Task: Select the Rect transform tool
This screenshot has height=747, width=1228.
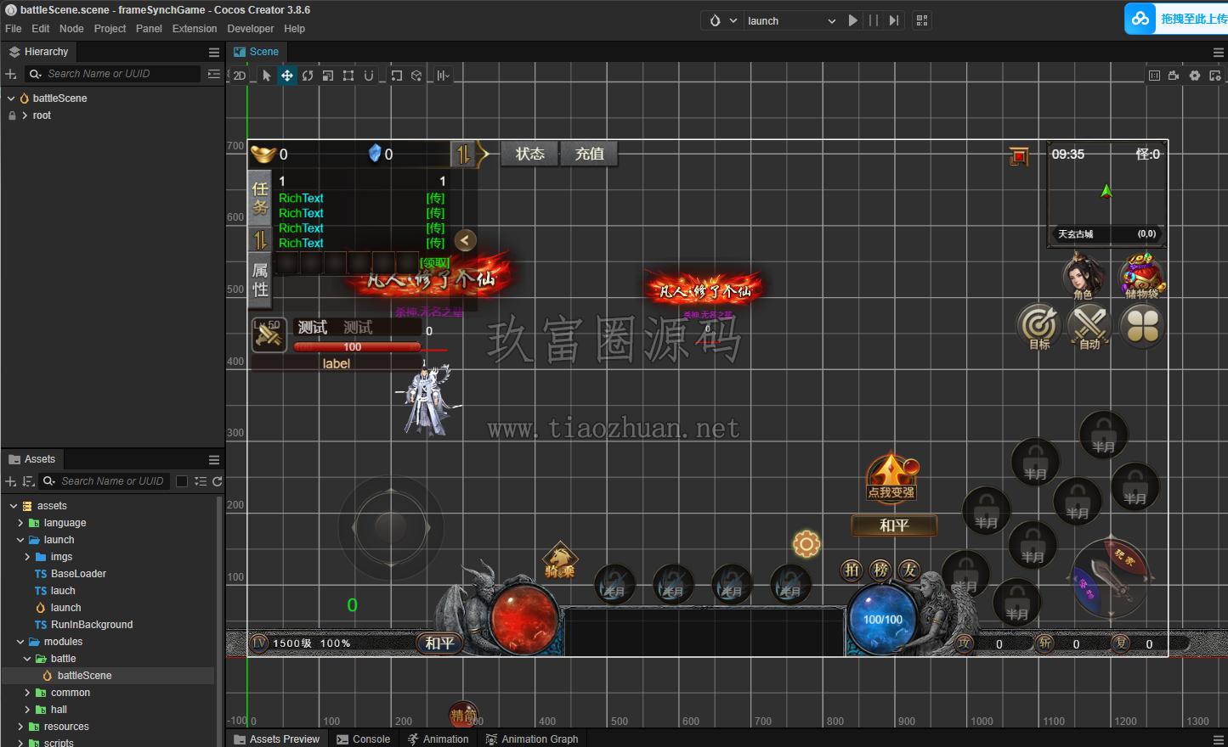Action: pyautogui.click(x=348, y=76)
